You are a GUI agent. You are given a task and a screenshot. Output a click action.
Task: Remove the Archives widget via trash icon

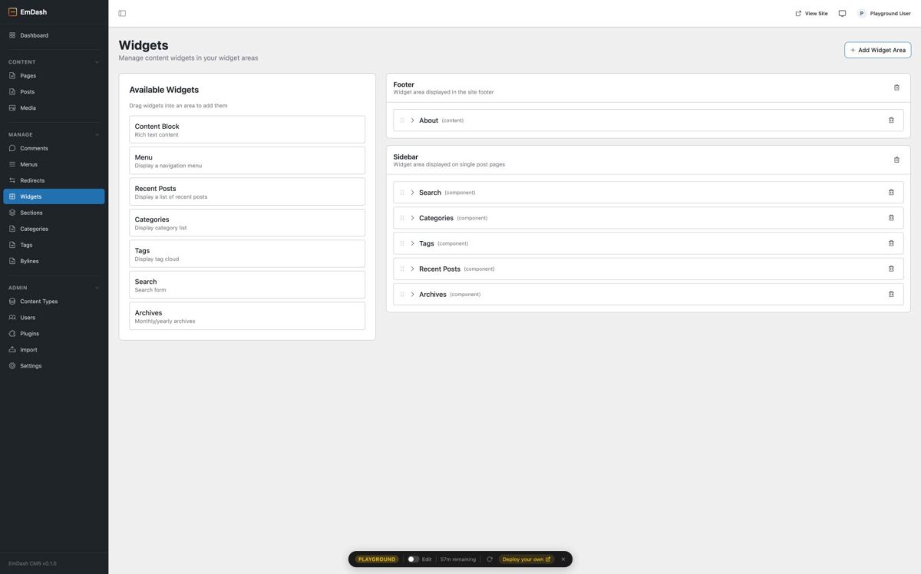tap(891, 294)
